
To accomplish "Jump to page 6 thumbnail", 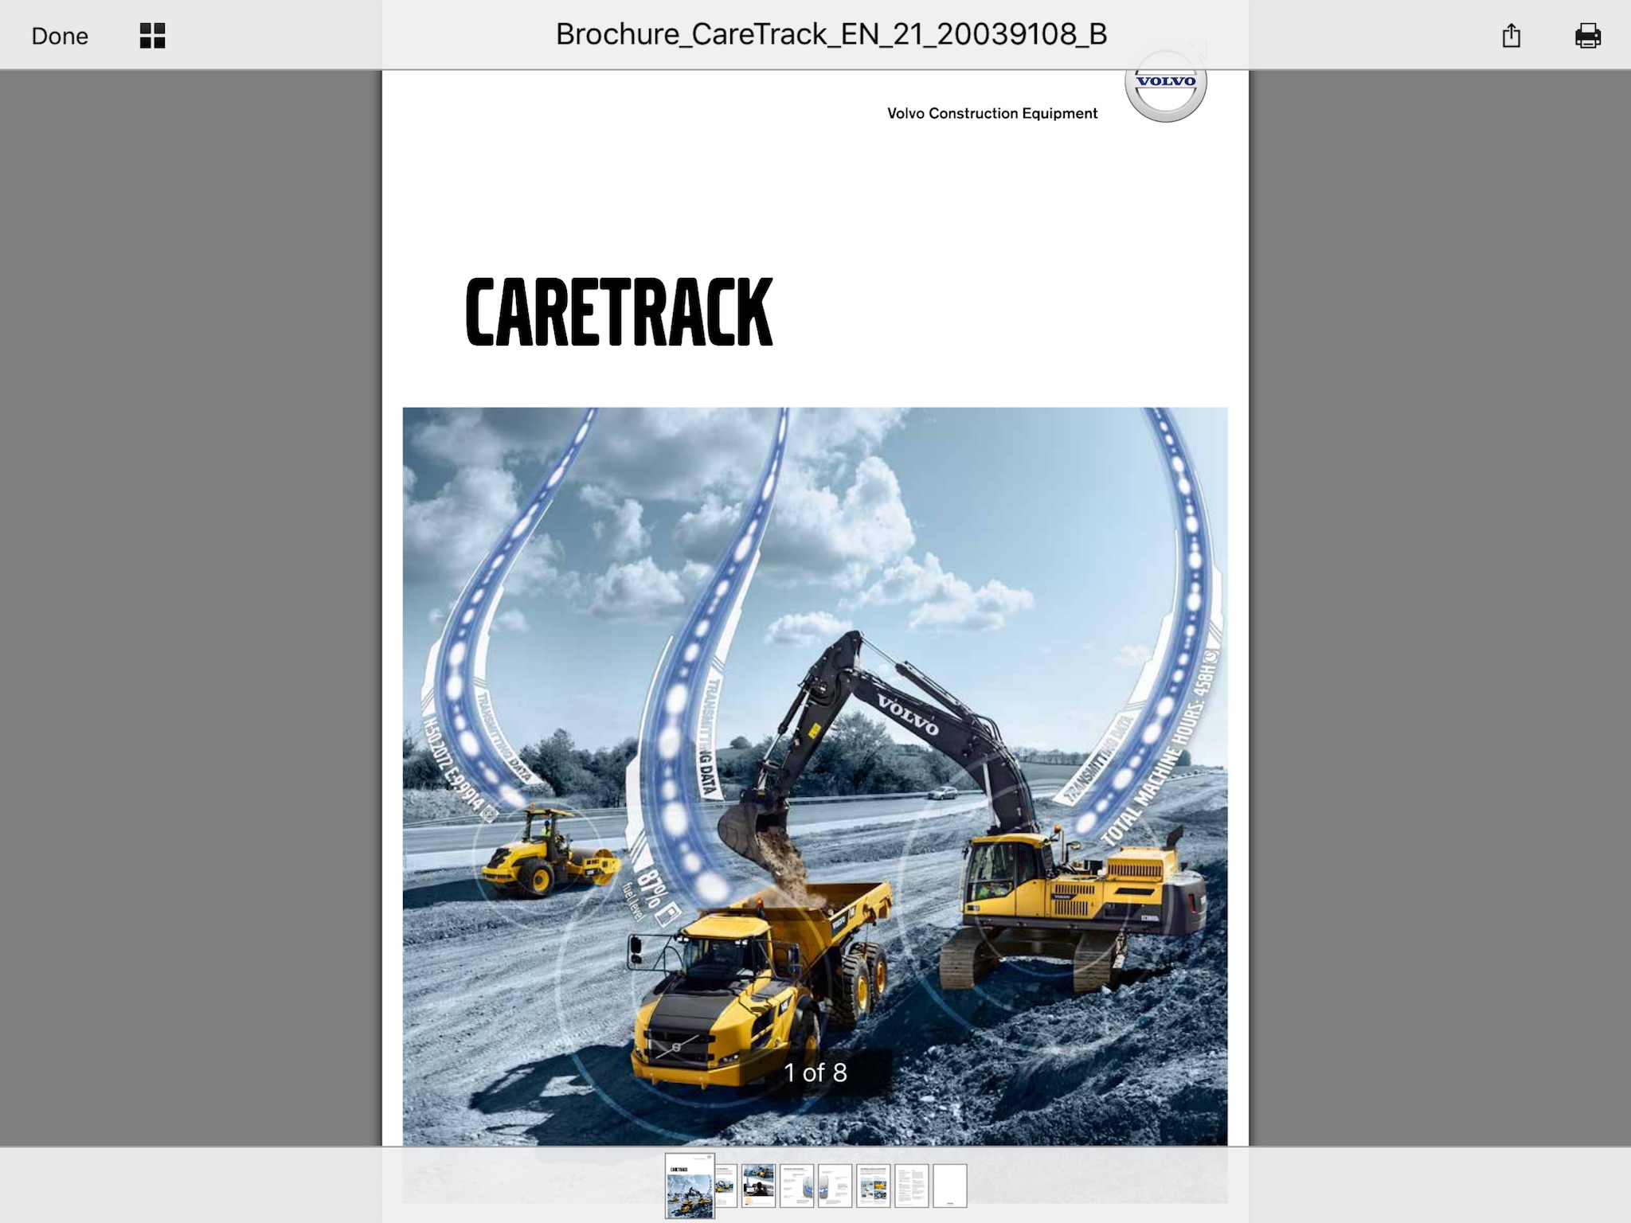I will tap(873, 1186).
